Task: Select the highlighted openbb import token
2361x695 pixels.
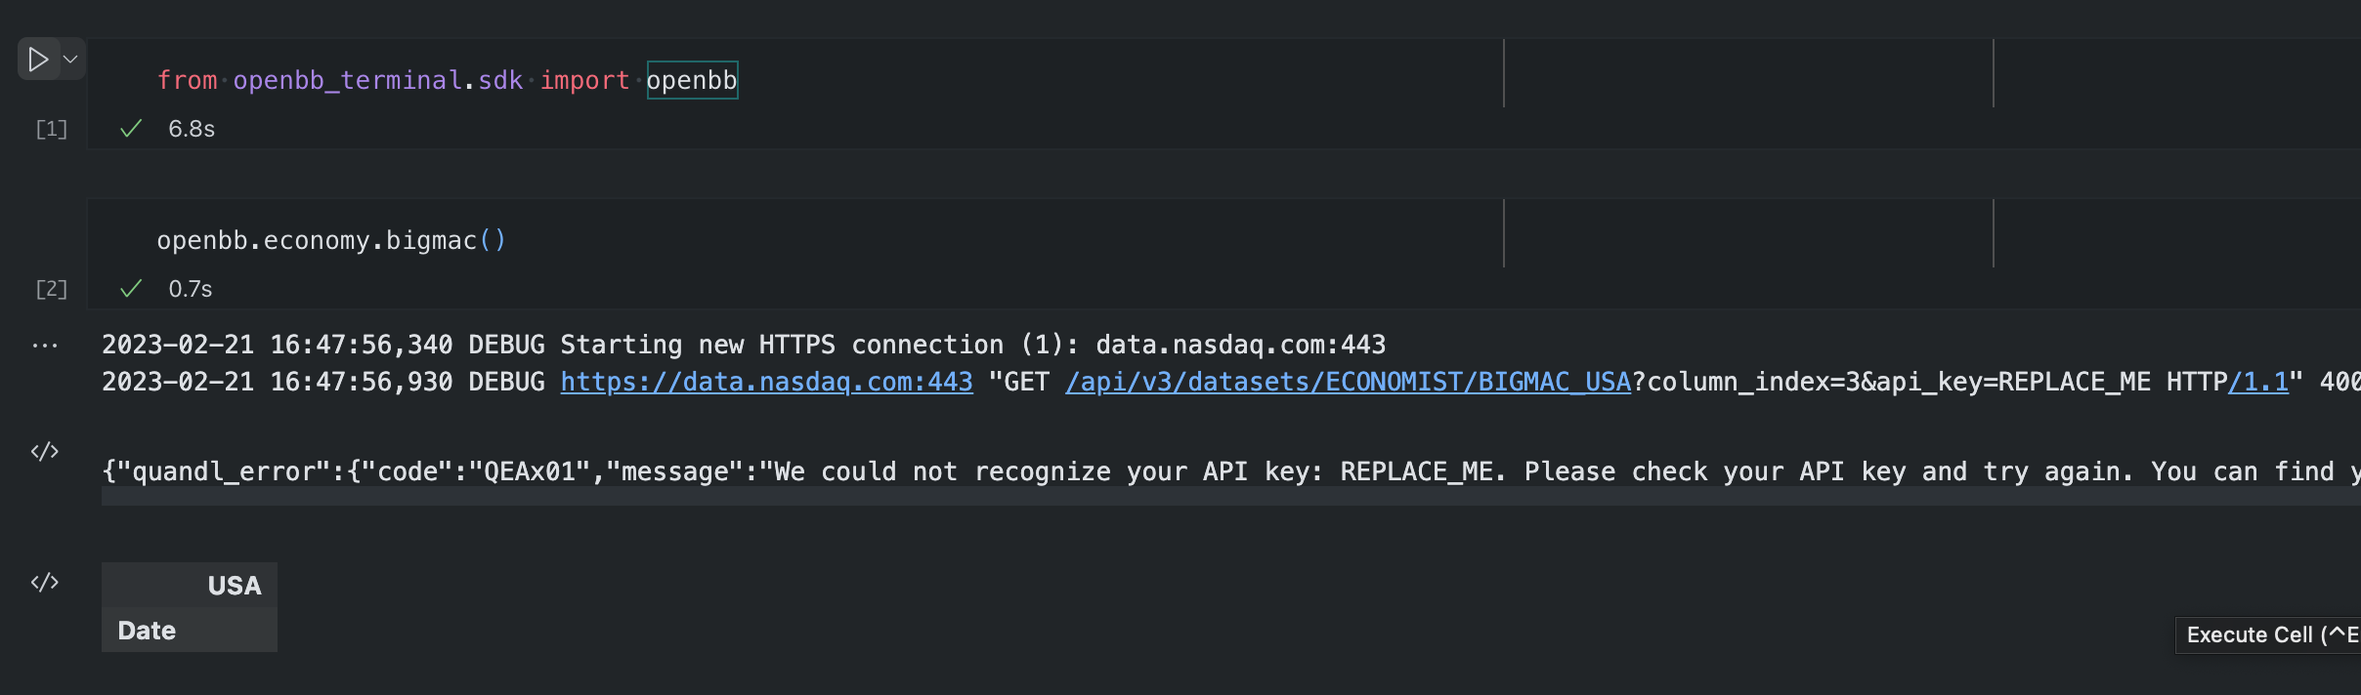Action: pos(691,79)
